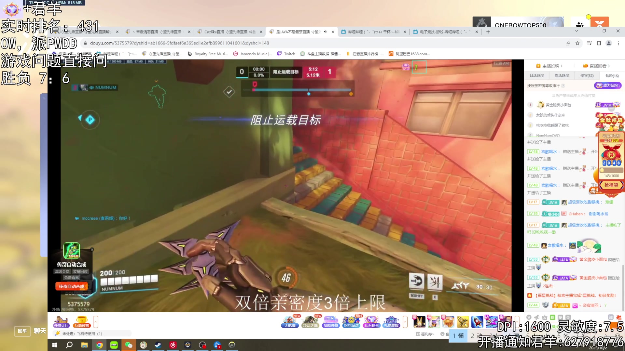This screenshot has height=351, width=625.
Task: Select the rabbit gift in gift bar
Action: (x=419, y=322)
